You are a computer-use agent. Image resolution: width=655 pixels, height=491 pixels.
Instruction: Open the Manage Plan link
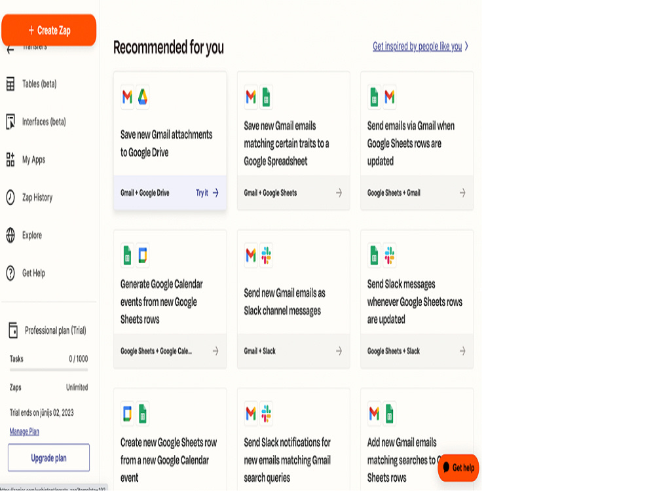coord(24,431)
